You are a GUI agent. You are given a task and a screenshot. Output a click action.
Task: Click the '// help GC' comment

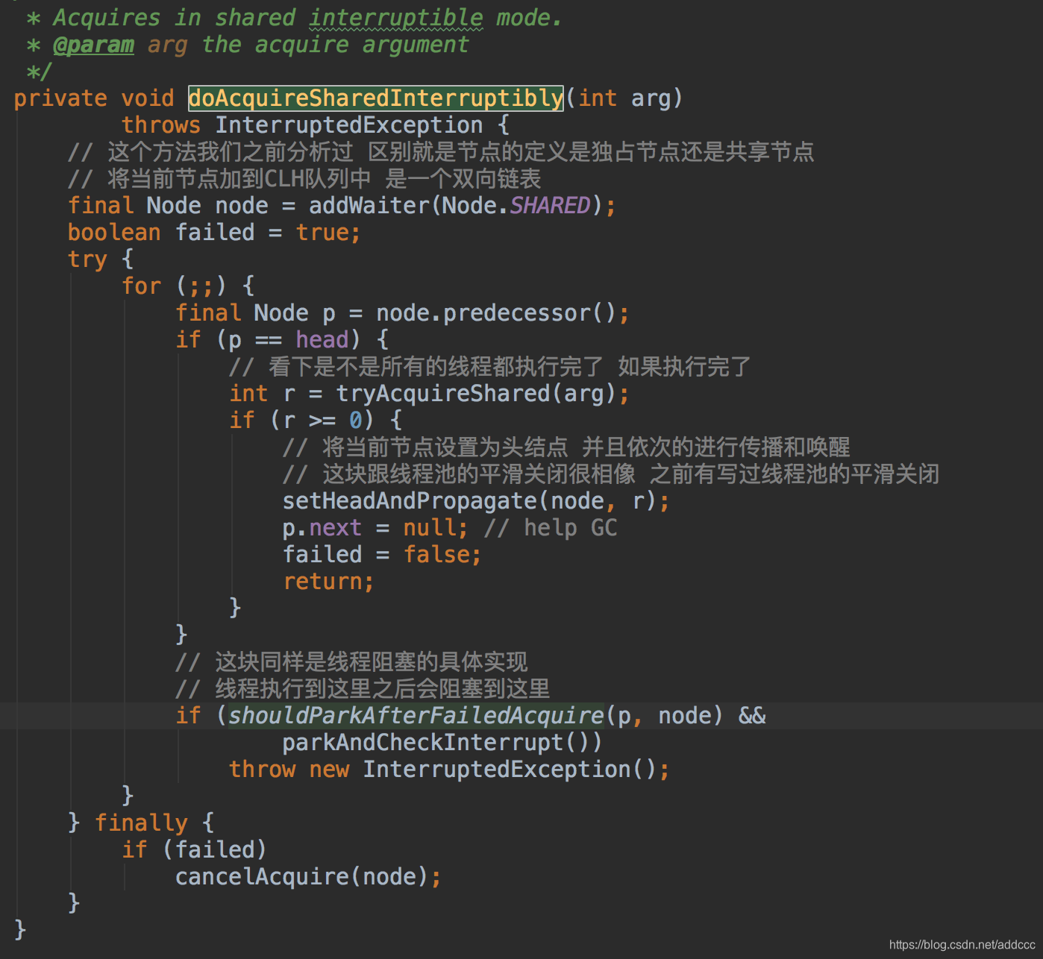pos(551,527)
